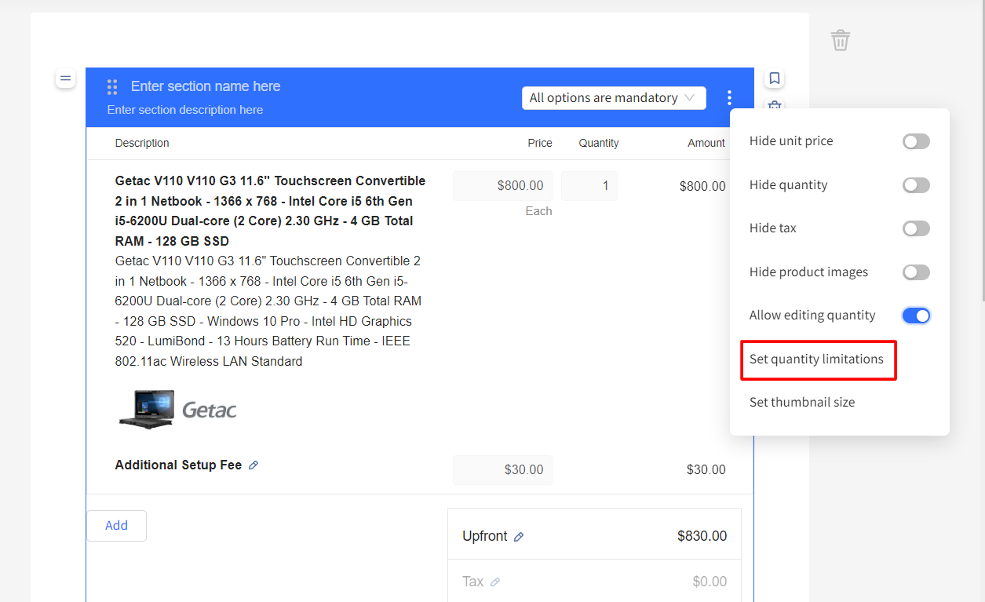Click the Additional Setup Fee label
The image size is (985, 602).
(x=178, y=465)
